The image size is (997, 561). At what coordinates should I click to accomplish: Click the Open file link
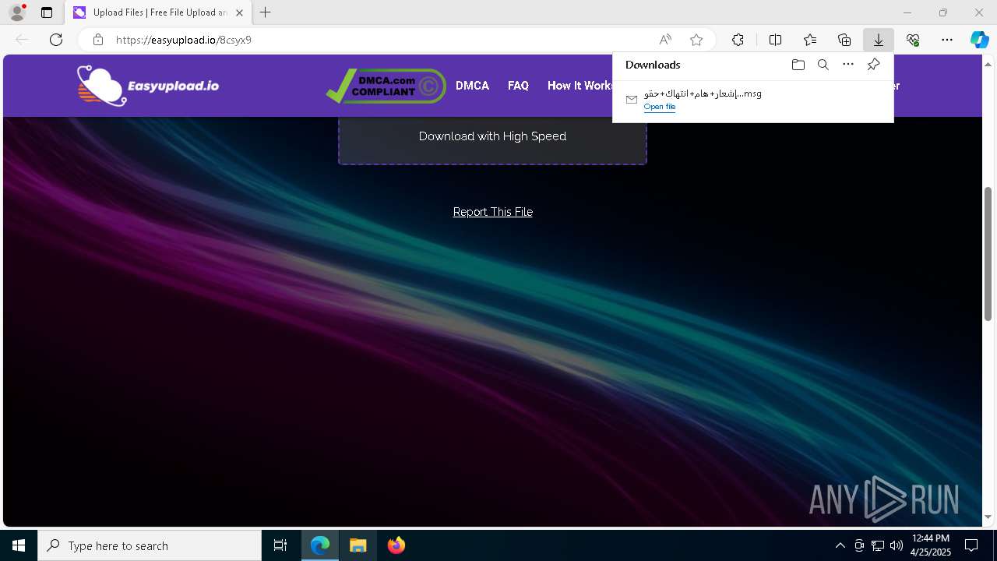tap(659, 107)
